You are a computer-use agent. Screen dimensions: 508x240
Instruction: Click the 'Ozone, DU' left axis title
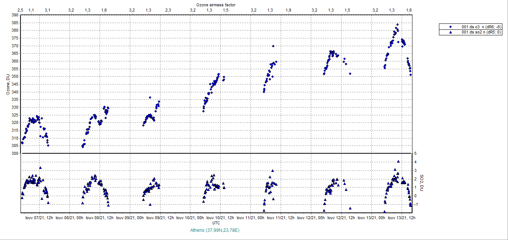pos(8,84)
